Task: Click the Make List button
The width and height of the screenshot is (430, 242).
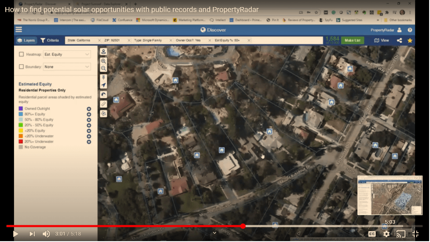Action: (353, 40)
